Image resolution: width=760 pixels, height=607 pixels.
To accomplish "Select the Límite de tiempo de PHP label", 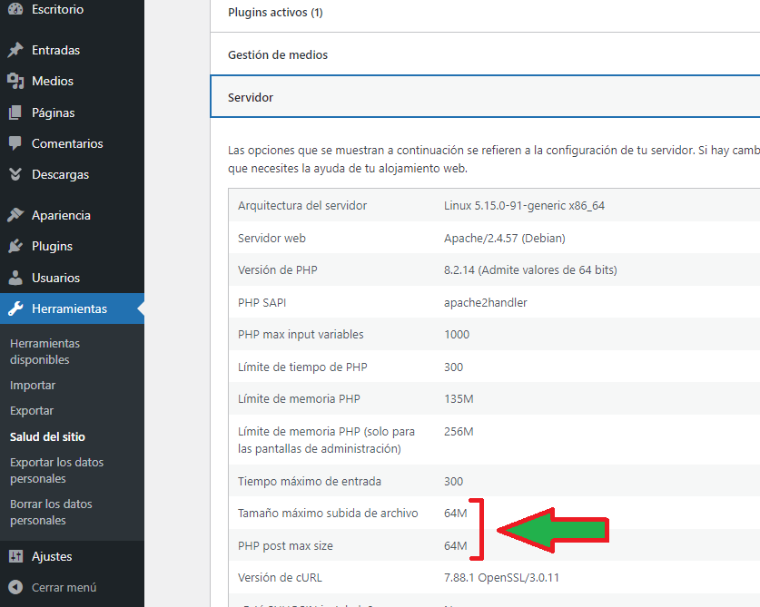I will (302, 367).
